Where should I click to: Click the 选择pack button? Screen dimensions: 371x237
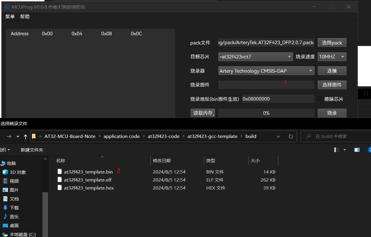(332, 43)
